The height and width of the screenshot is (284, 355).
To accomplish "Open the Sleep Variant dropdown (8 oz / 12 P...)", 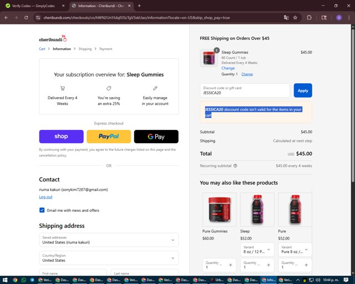I will click(257, 250).
